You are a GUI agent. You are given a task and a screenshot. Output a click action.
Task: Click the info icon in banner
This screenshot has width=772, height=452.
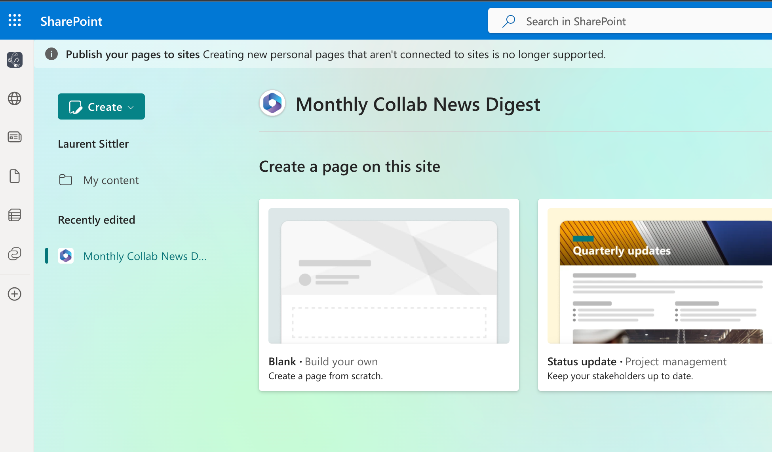(x=51, y=54)
